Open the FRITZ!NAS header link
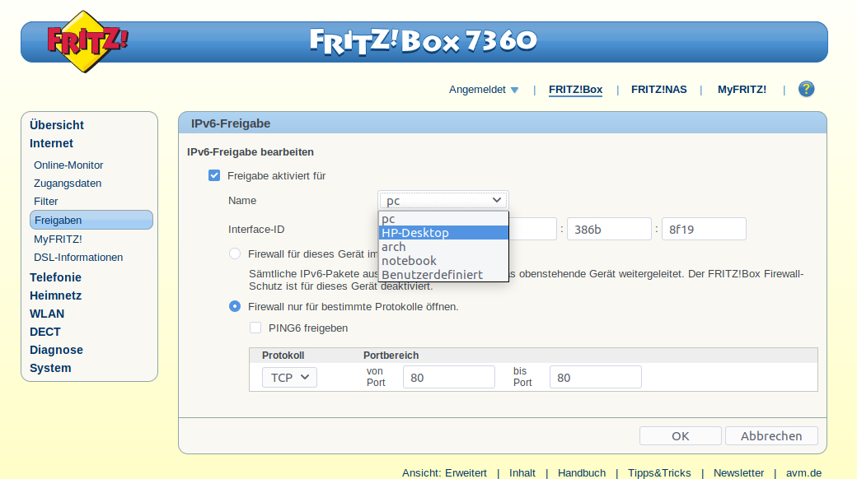857x479 pixels. (x=658, y=90)
